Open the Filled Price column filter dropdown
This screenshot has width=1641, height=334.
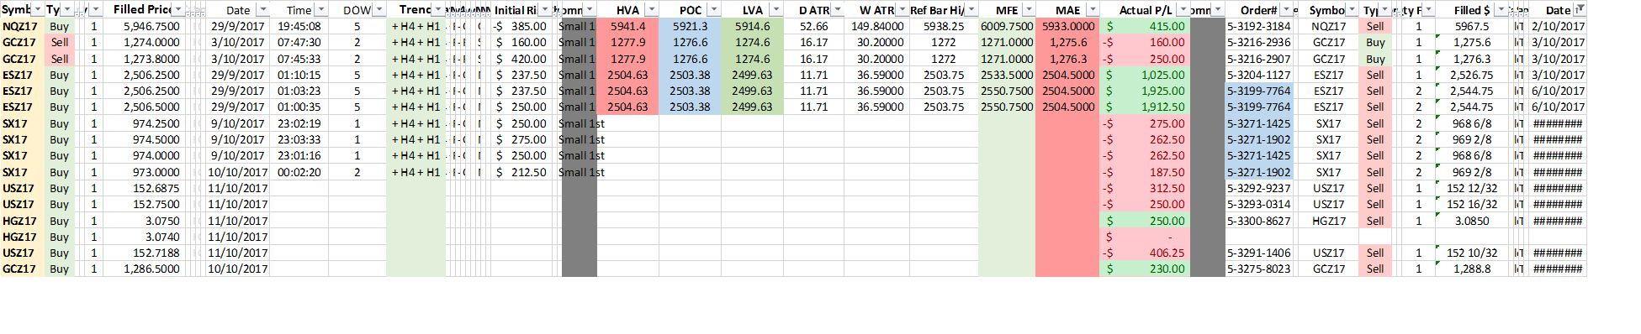click(x=178, y=9)
